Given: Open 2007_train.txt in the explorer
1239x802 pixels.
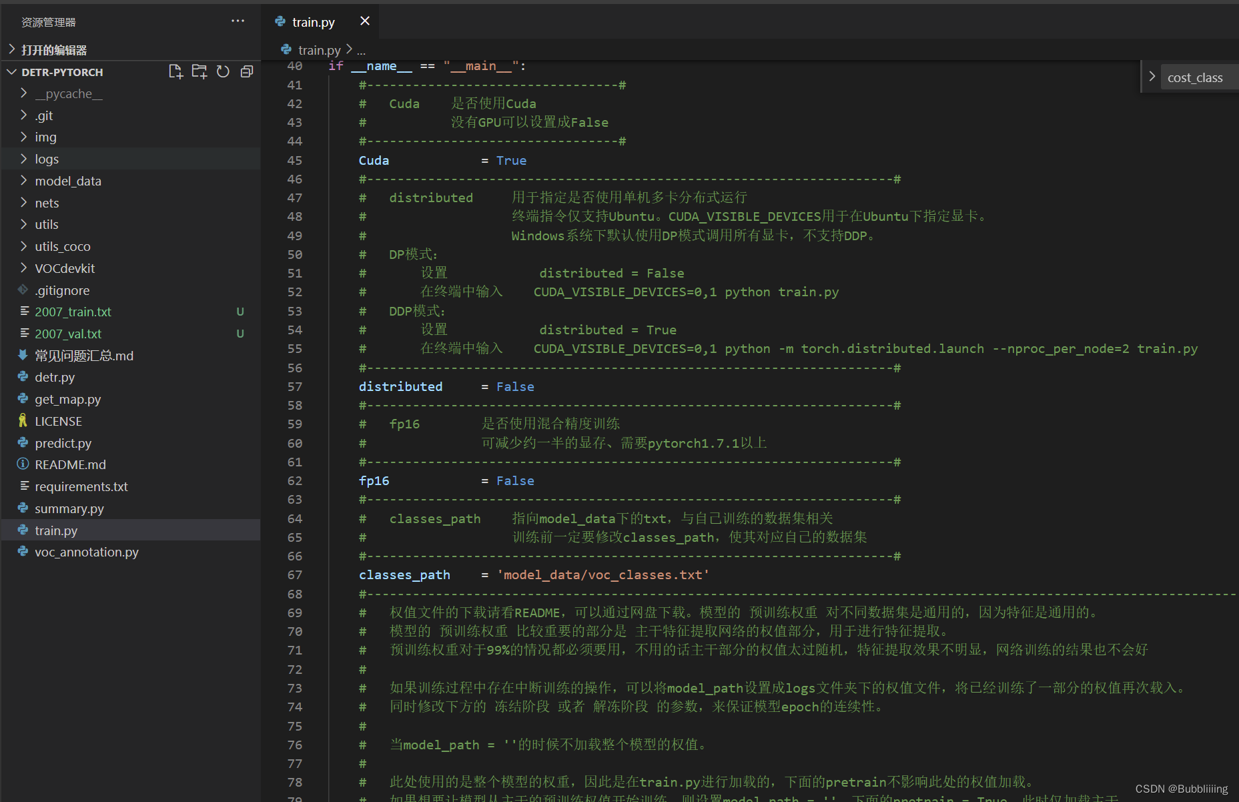Looking at the screenshot, I should (130, 312).
